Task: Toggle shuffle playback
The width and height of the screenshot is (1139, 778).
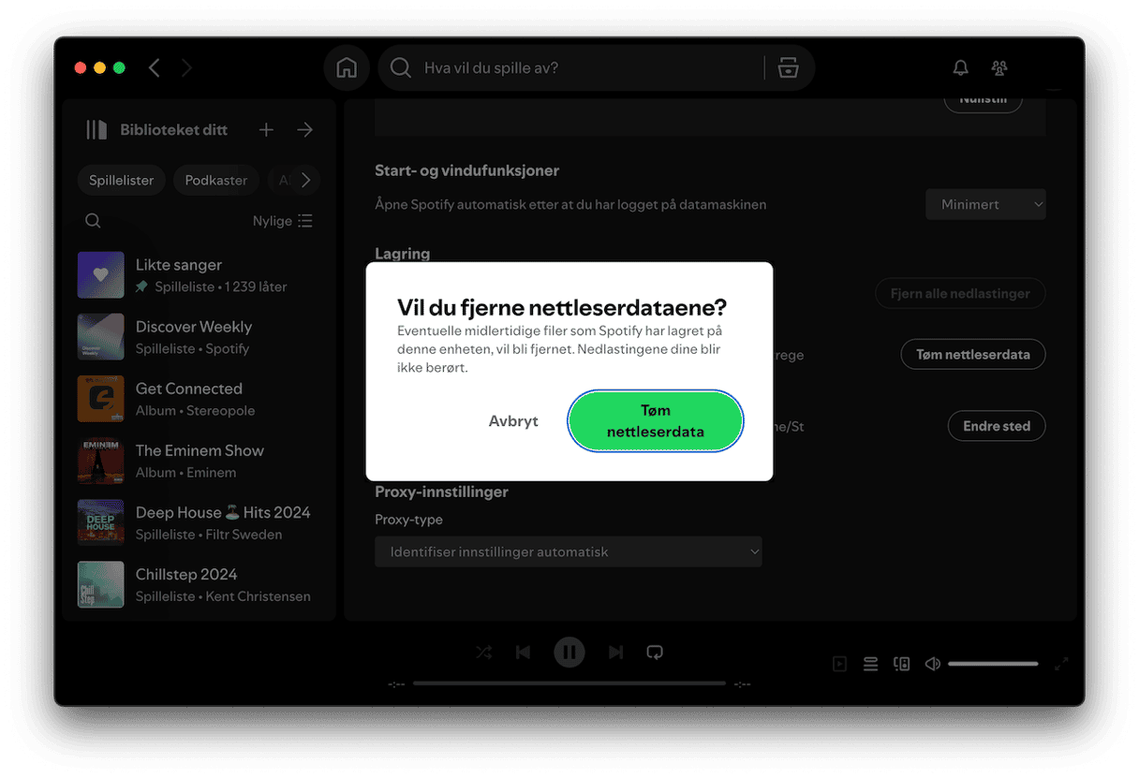Action: coord(483,653)
